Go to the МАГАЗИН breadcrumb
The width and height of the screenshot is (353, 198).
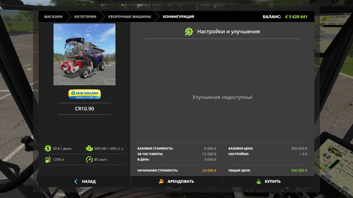coord(53,16)
